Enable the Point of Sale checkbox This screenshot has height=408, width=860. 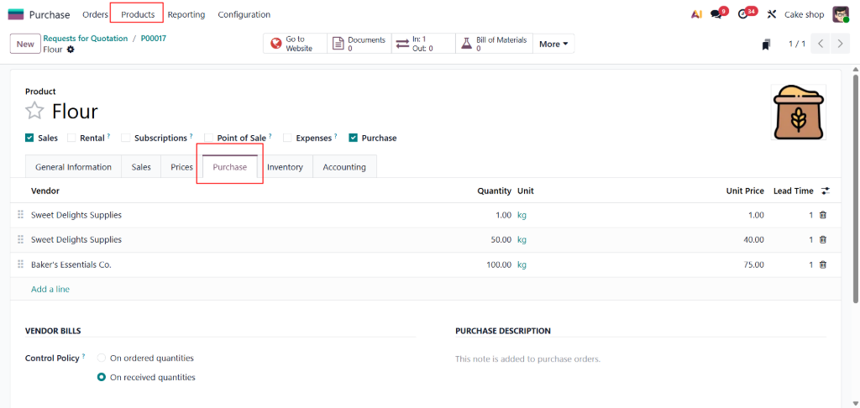(209, 138)
